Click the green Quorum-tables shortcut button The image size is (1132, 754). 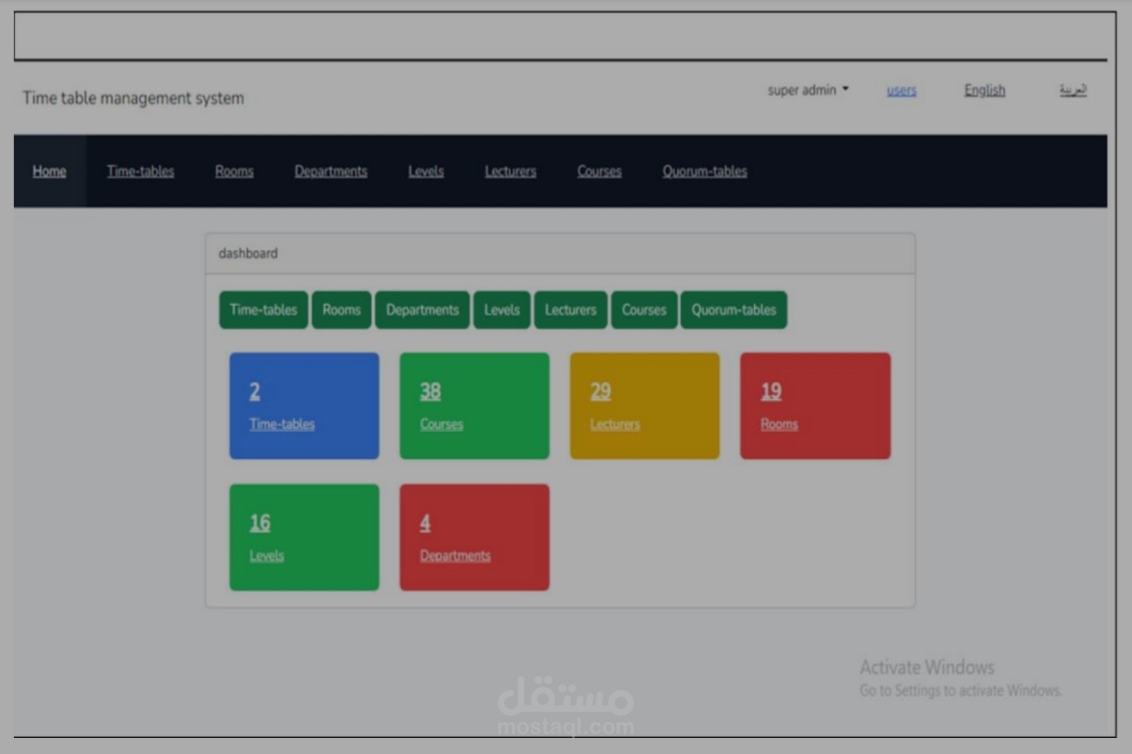pyautogui.click(x=734, y=310)
